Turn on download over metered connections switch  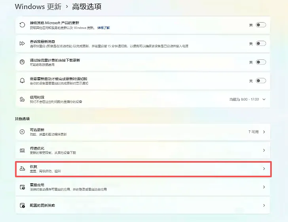pos(261,62)
